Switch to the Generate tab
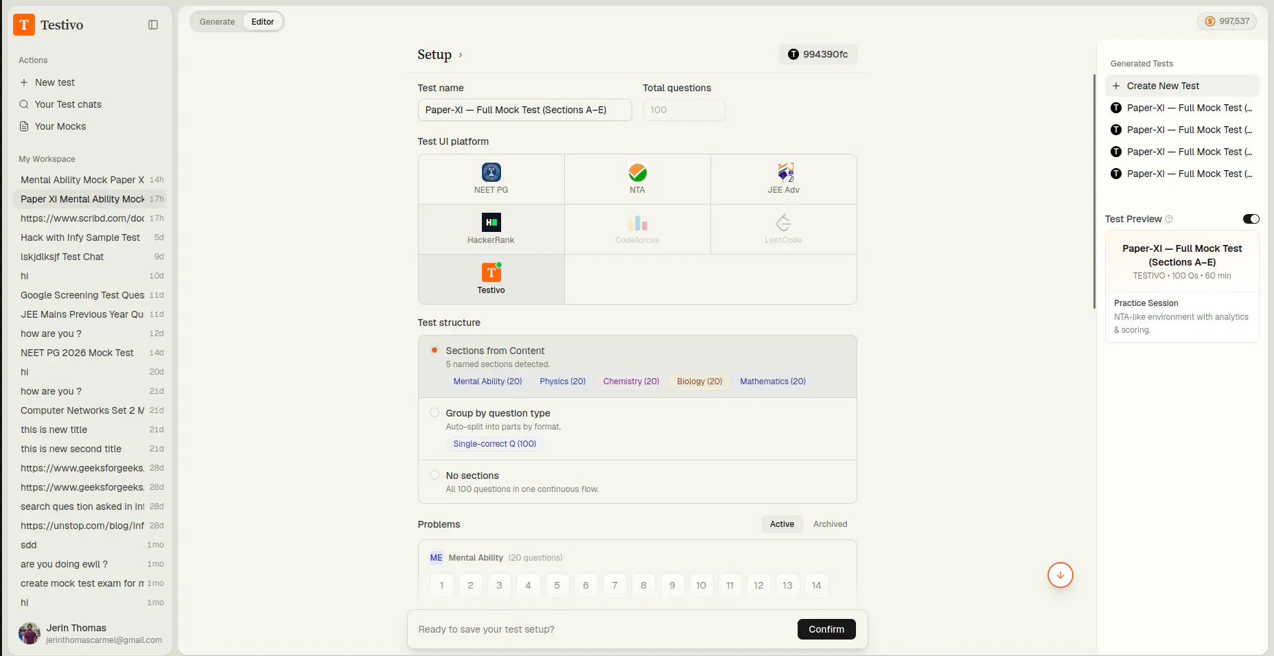The width and height of the screenshot is (1274, 656). pos(217,22)
